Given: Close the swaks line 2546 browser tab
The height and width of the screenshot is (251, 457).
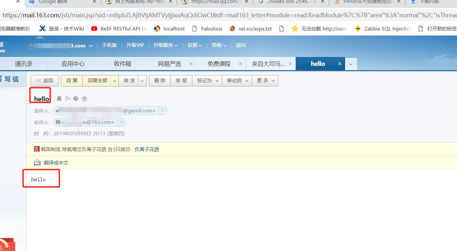Looking at the screenshot, I should click(x=322, y=2).
